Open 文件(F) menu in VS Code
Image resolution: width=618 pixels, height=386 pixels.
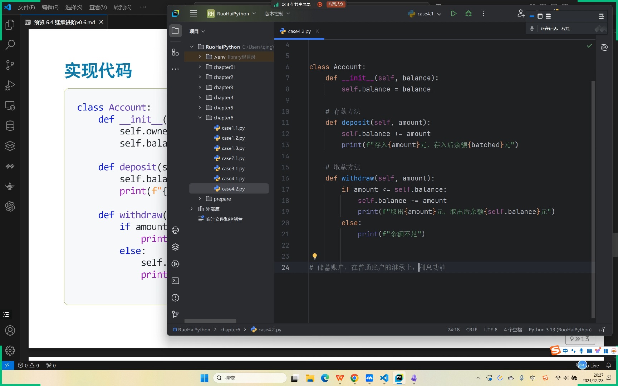pyautogui.click(x=26, y=7)
